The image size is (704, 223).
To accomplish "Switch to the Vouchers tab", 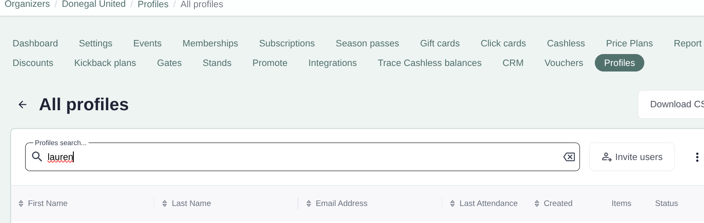I will tap(563, 63).
